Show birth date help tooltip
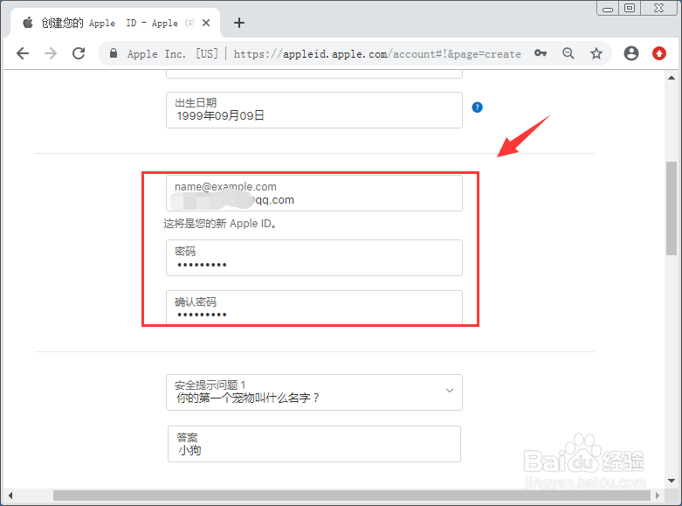 (x=477, y=107)
